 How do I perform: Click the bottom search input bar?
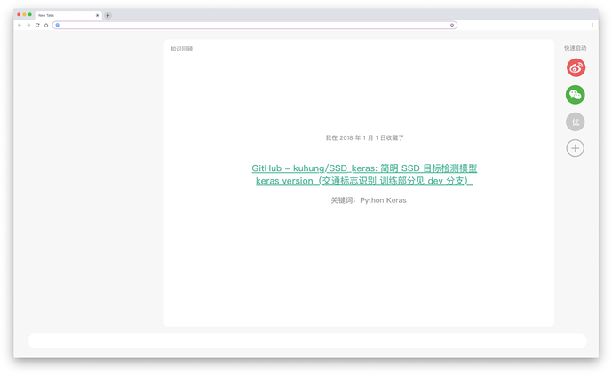click(306, 340)
